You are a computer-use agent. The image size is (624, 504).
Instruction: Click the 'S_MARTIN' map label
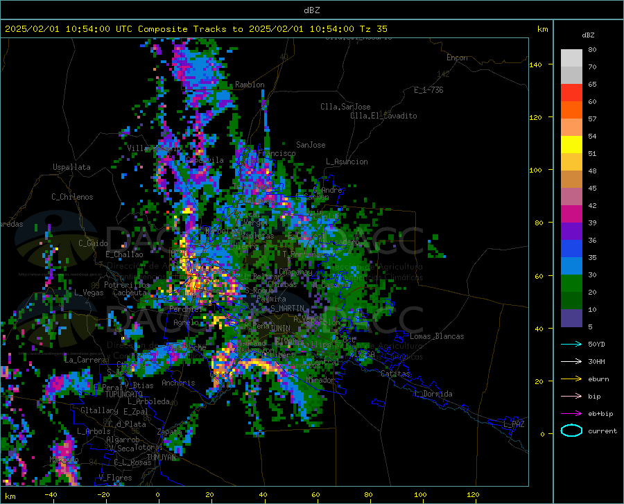pos(287,309)
